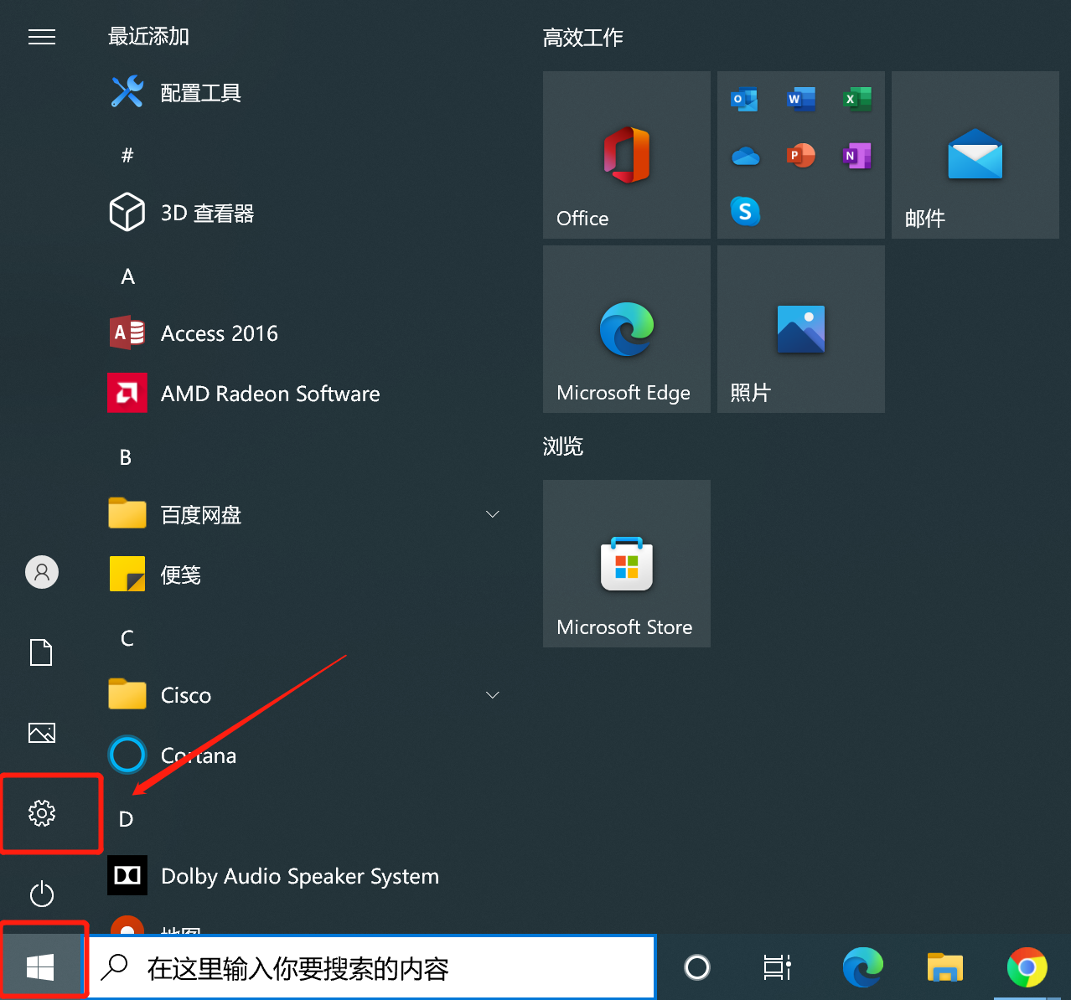Expand the Start menu hamburger panel
The width and height of the screenshot is (1071, 1000).
(x=42, y=37)
